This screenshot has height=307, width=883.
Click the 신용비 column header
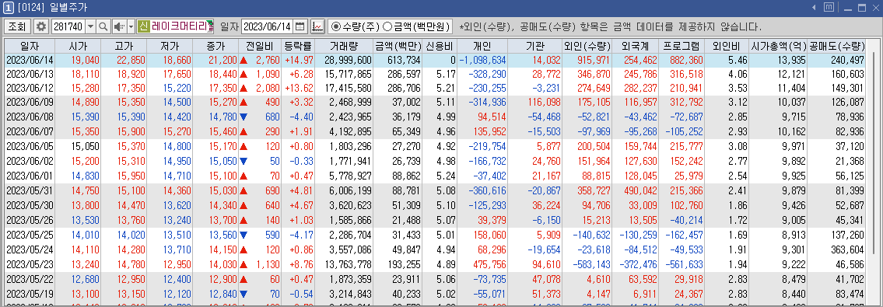click(x=440, y=46)
